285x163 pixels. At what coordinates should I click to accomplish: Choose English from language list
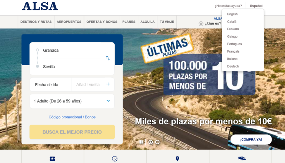232,14
